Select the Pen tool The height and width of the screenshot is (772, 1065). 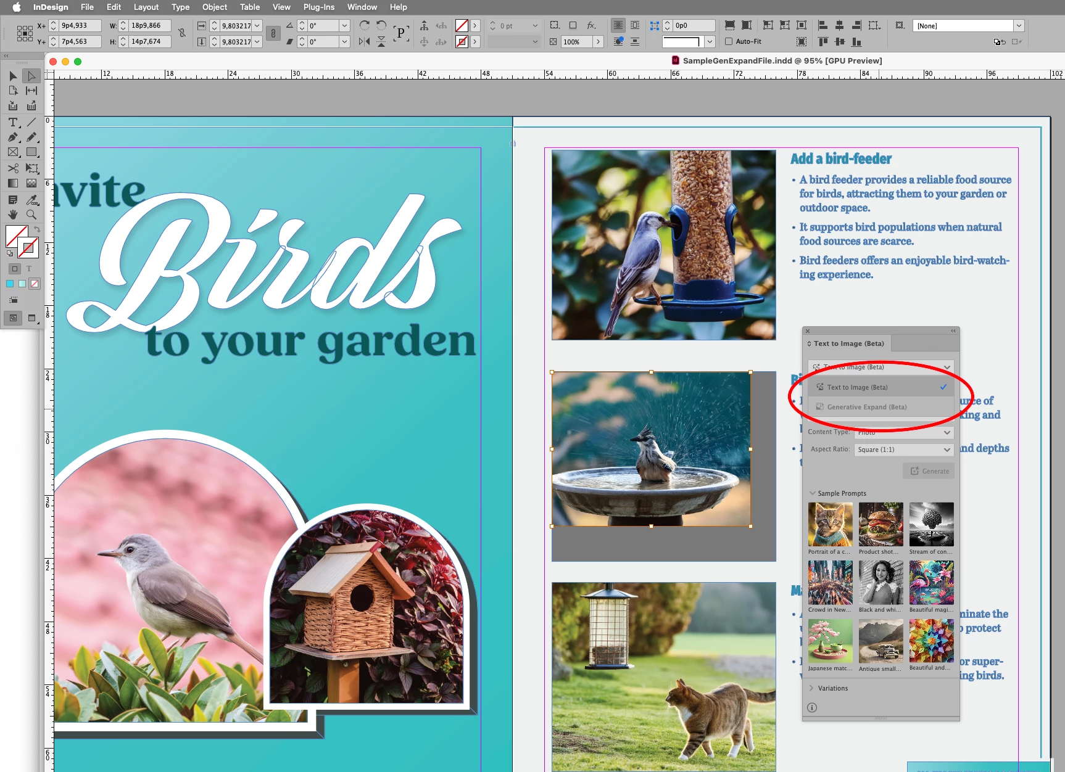click(x=13, y=137)
